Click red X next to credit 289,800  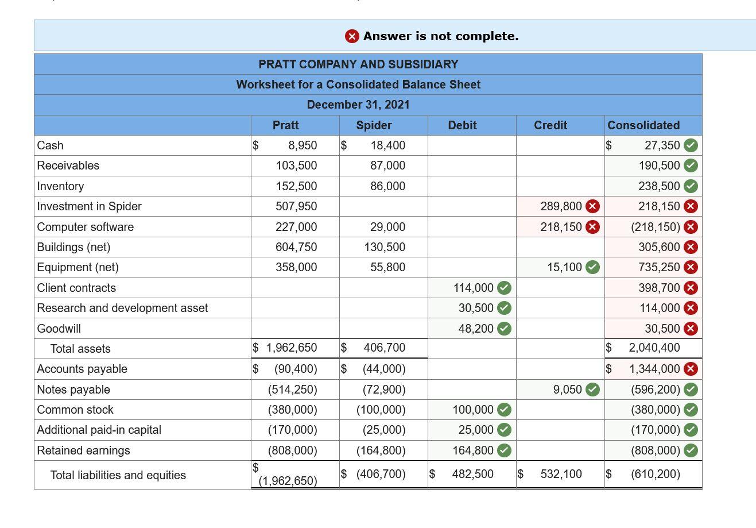click(593, 206)
